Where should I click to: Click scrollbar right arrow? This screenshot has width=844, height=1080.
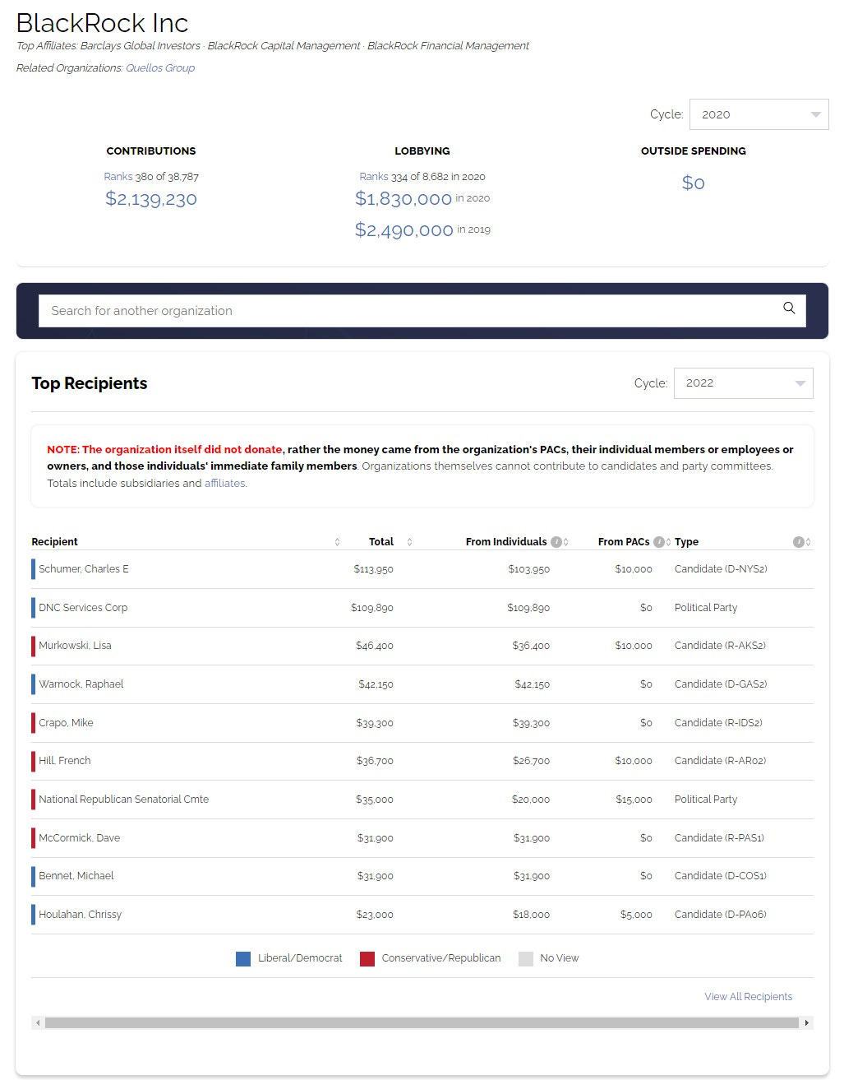(807, 1023)
